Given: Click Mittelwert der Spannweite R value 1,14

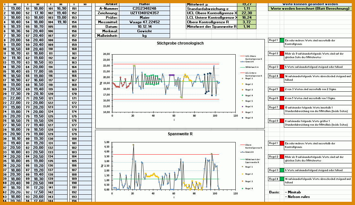Looking at the screenshot, I should click(247, 27).
